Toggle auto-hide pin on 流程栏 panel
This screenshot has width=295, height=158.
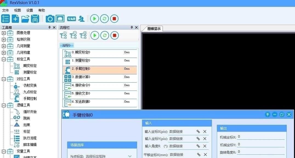coord(132,27)
